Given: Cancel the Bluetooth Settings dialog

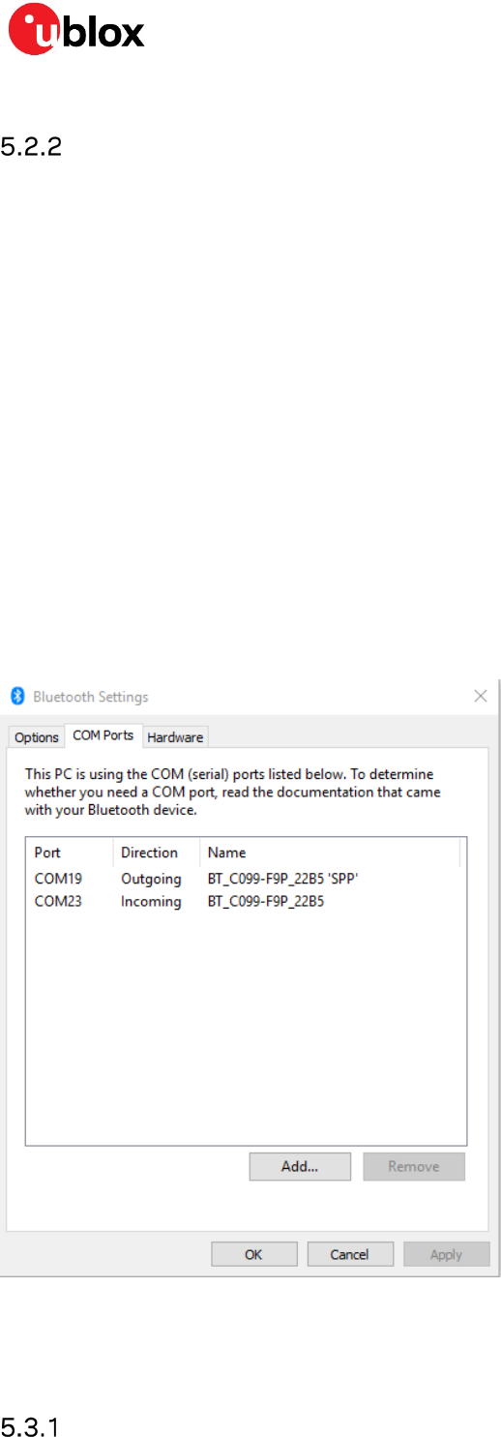Looking at the screenshot, I should tap(349, 1254).
